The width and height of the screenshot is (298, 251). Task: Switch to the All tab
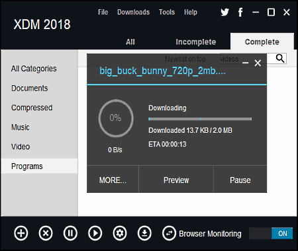[x=130, y=42]
